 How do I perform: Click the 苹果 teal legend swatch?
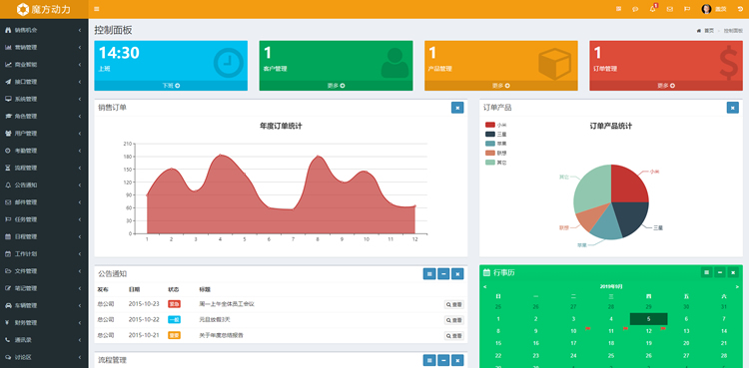click(x=489, y=144)
